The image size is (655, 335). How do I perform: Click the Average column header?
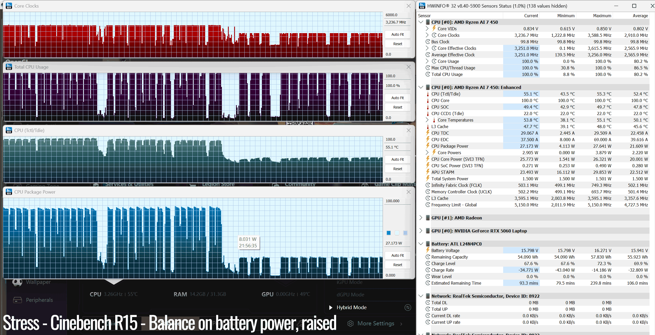[x=640, y=16]
